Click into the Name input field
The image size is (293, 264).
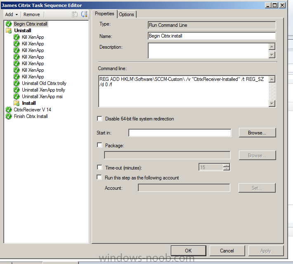click(x=212, y=36)
